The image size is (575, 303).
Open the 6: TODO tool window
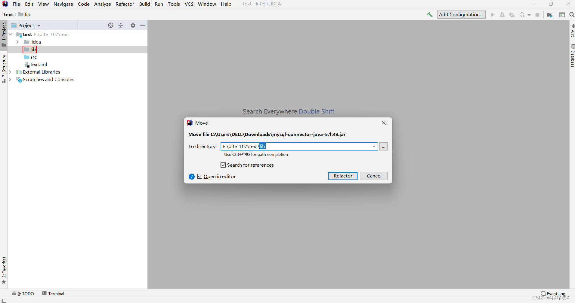click(23, 293)
